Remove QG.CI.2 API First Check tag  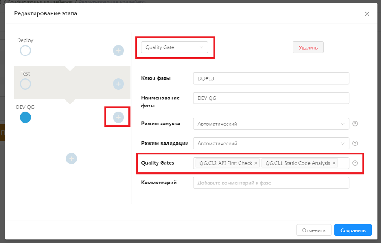[256, 163]
